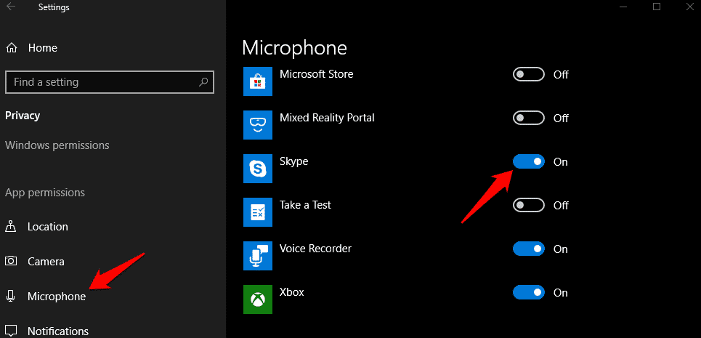The image size is (701, 338).
Task: Click the Microsoft Store app icon
Action: (258, 81)
